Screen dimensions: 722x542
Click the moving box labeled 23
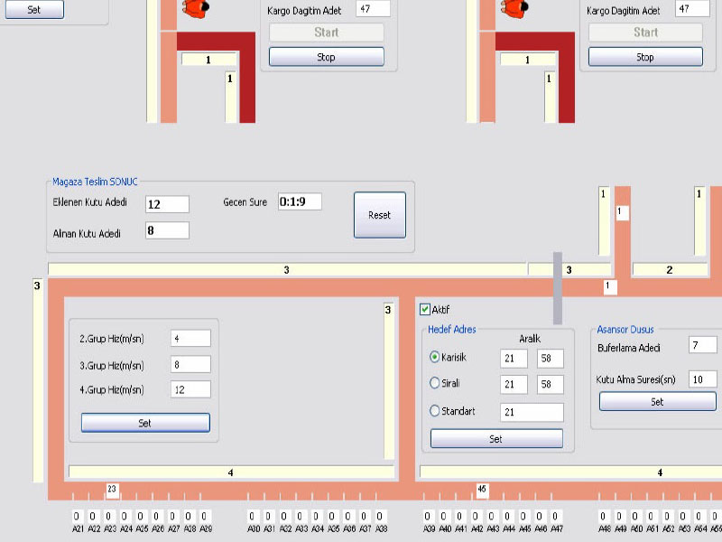pos(112,490)
